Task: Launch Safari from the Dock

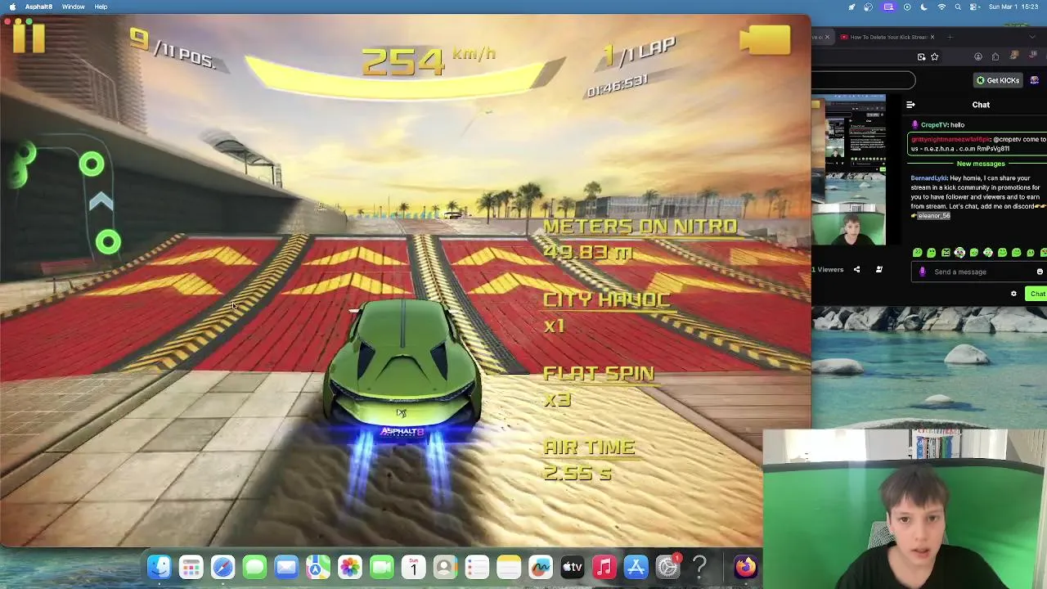Action: click(x=222, y=567)
